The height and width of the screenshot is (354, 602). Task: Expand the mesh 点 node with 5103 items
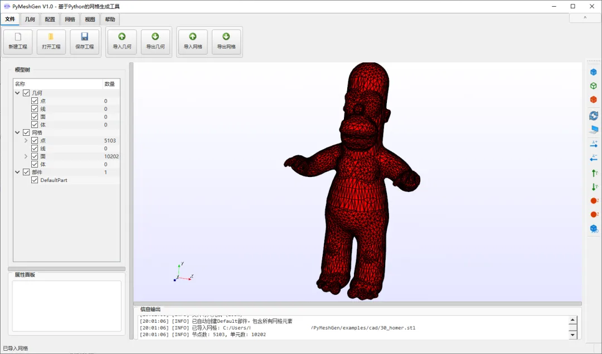click(26, 140)
